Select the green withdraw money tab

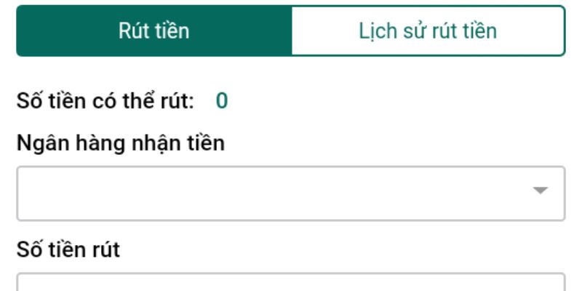[154, 31]
